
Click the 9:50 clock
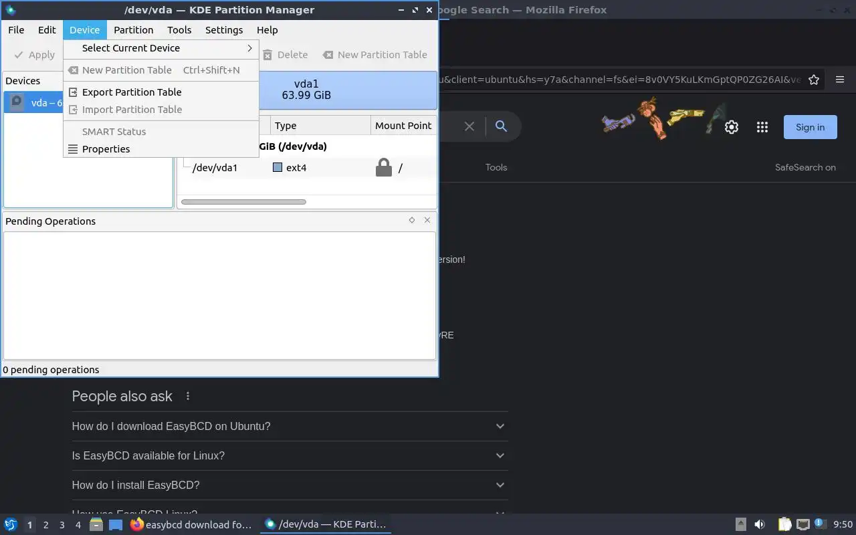(843, 524)
